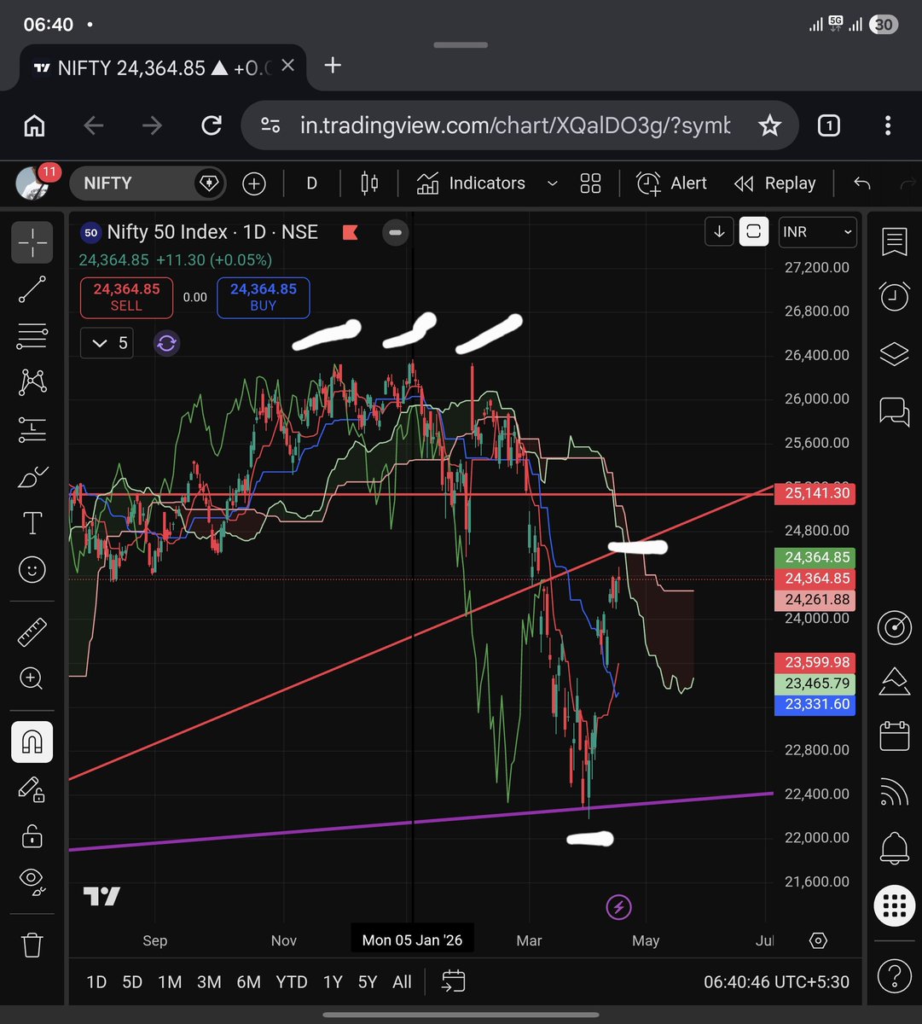The height and width of the screenshot is (1024, 922).
Task: Lock all drawings with the padlock icon
Action: pyautogui.click(x=32, y=836)
